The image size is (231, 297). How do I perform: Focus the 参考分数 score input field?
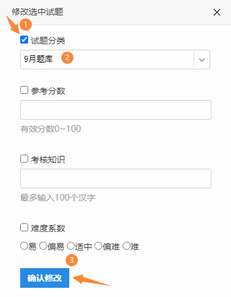point(116,110)
